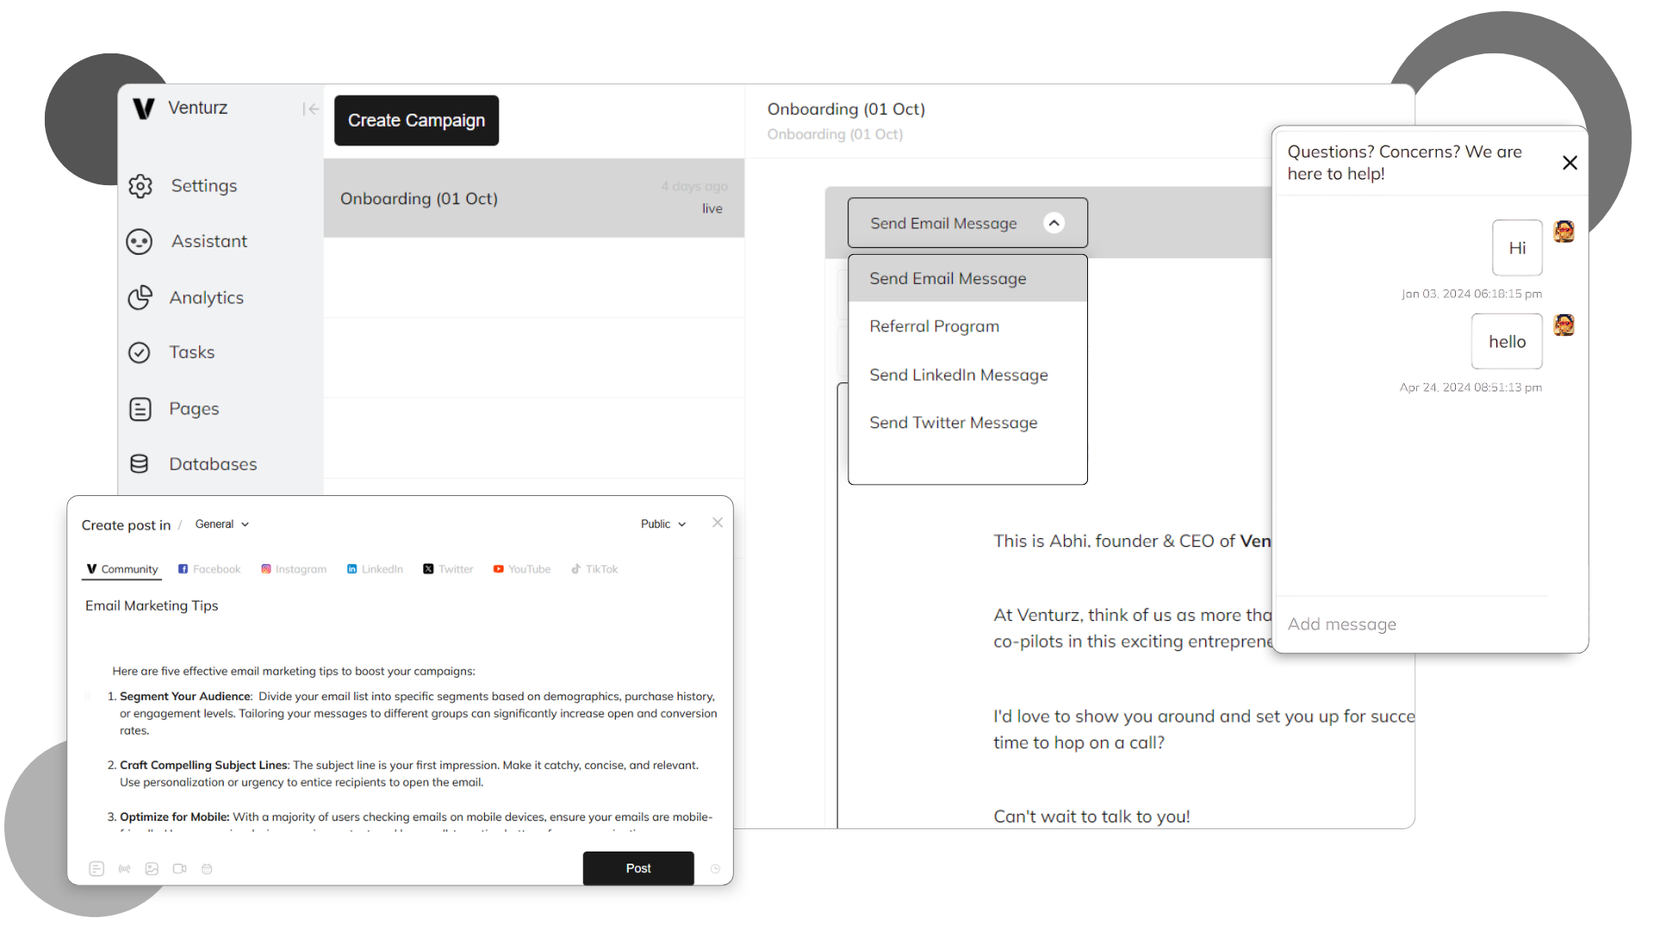Click the schedule clock icon beside Post
This screenshot has height=930, width=1654.
(x=715, y=869)
